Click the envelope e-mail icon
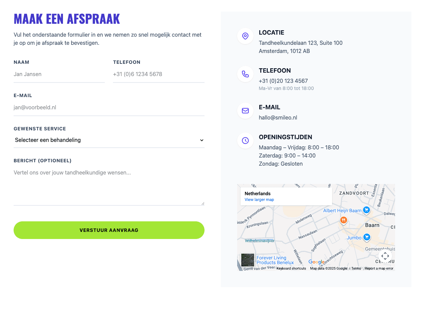 coord(245,111)
